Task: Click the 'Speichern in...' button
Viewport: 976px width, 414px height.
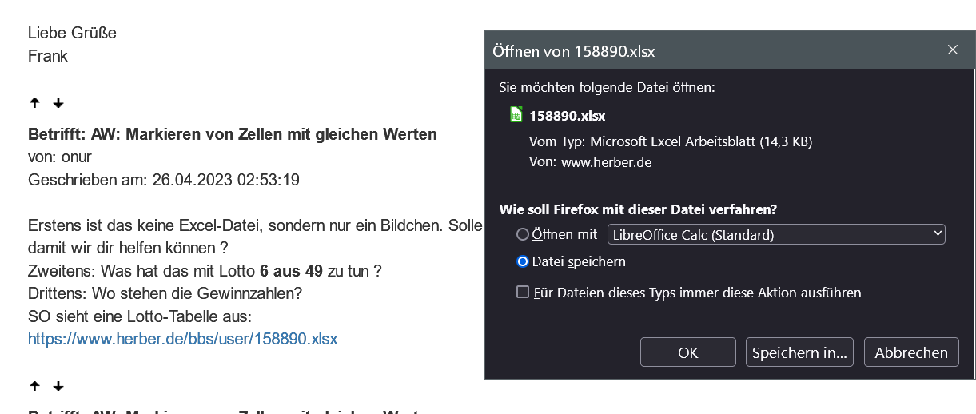Action: point(799,352)
